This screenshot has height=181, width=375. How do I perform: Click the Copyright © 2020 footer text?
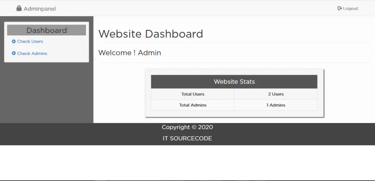pyautogui.click(x=187, y=127)
